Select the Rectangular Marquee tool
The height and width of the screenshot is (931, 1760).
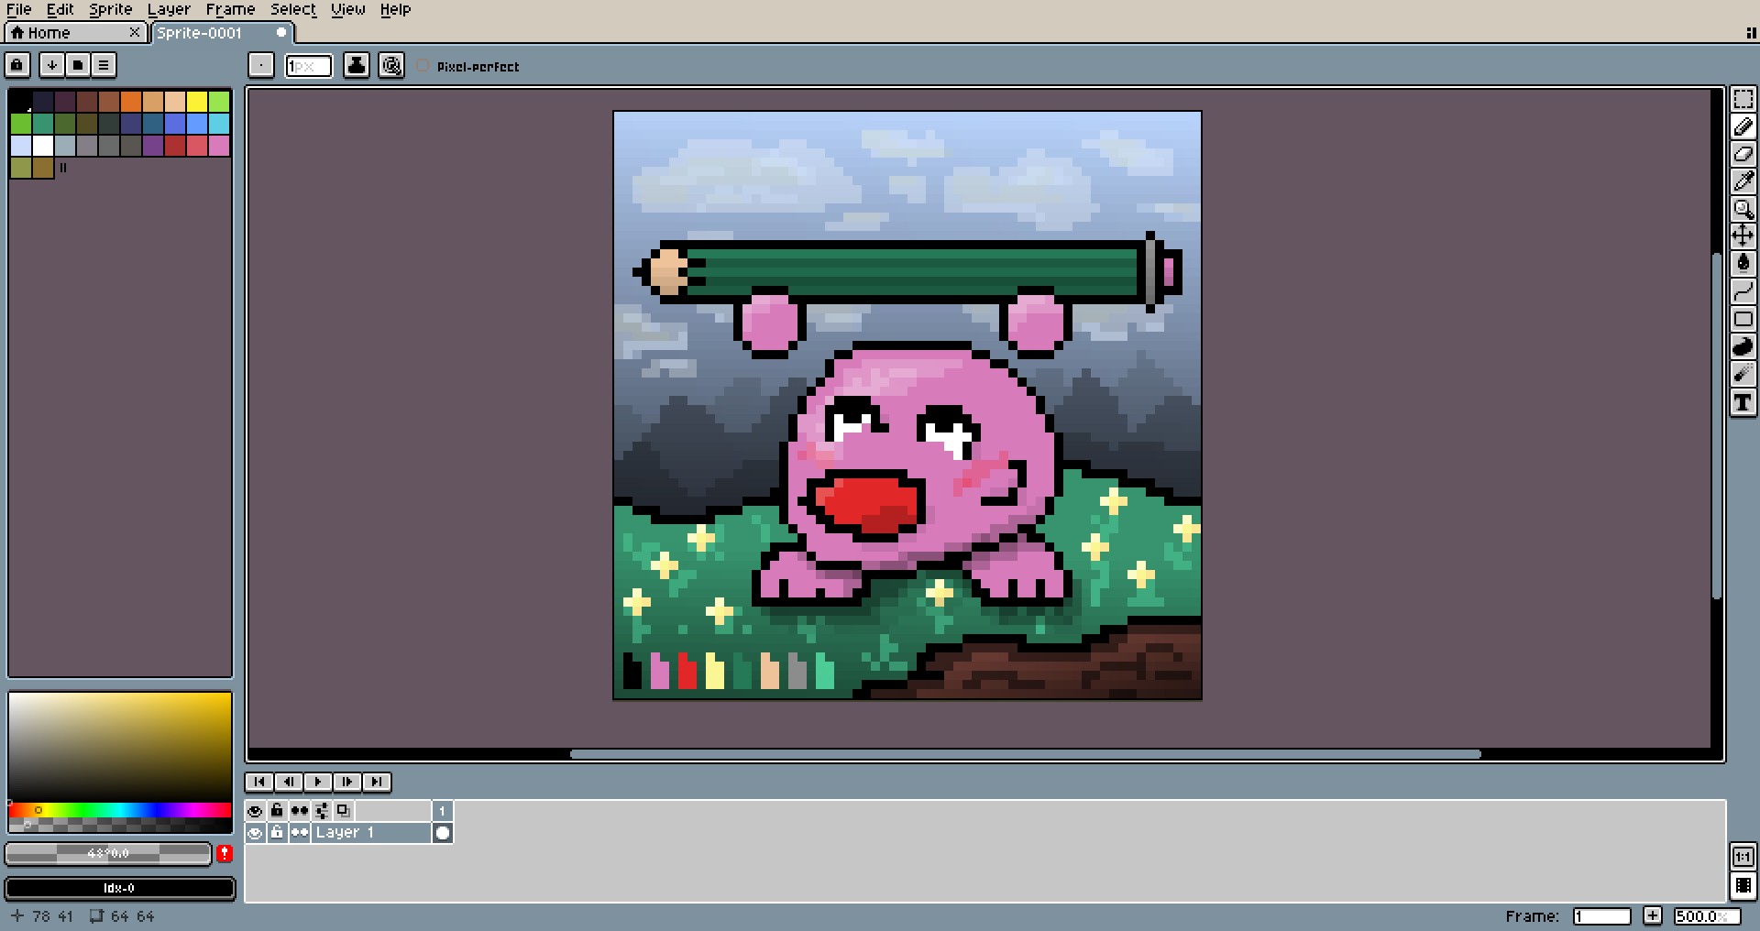pyautogui.click(x=1743, y=99)
